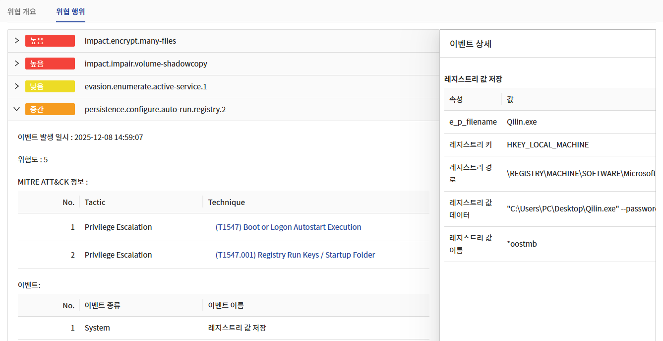Expand the impact.impair.volume-shadowcopy row chevron
663x341 pixels.
coord(16,64)
